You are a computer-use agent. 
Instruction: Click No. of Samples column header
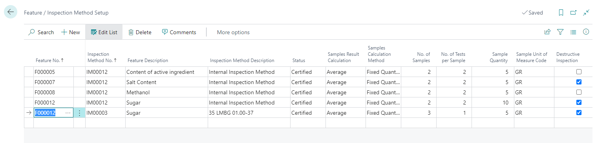click(422, 57)
